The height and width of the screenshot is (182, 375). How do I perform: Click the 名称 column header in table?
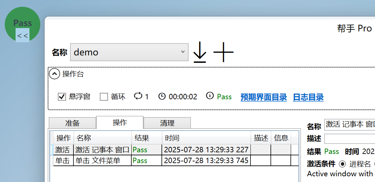point(103,138)
